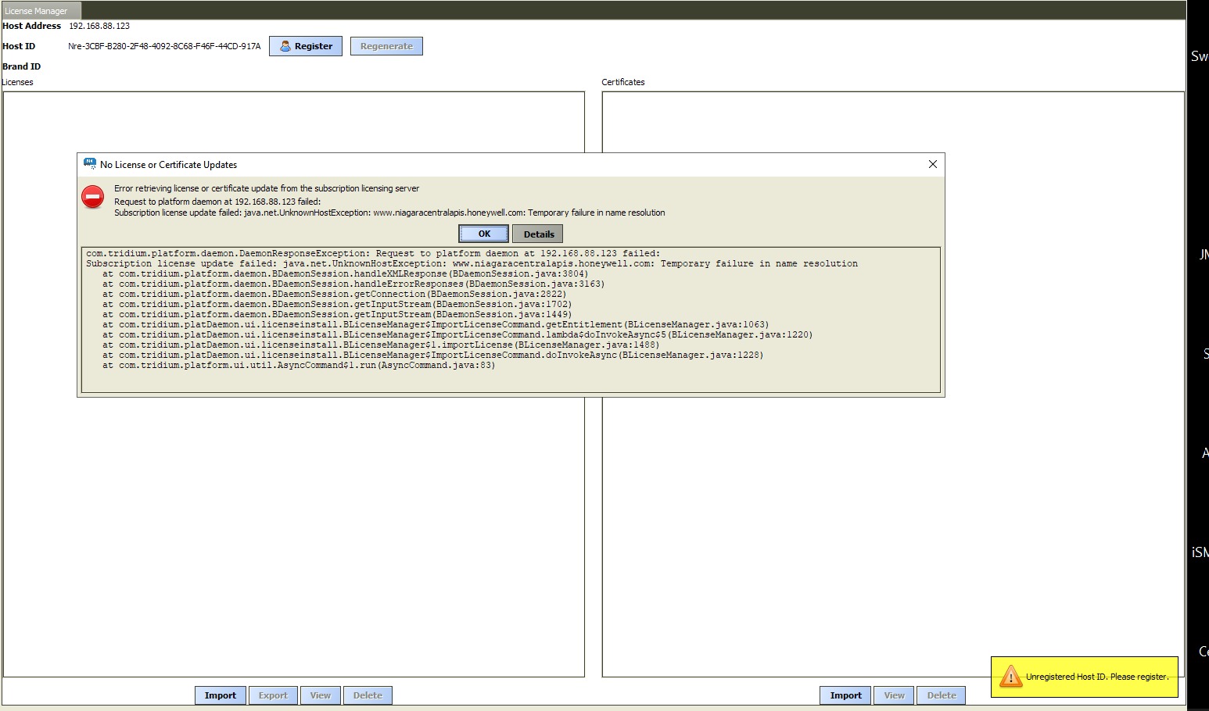This screenshot has height=711, width=1209.
Task: Toggle the Details stack trace button
Action: click(x=538, y=234)
